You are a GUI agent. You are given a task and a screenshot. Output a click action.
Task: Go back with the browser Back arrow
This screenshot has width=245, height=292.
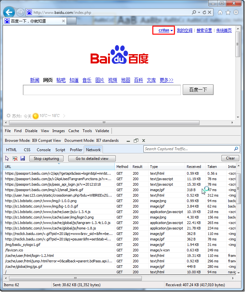click(9, 12)
